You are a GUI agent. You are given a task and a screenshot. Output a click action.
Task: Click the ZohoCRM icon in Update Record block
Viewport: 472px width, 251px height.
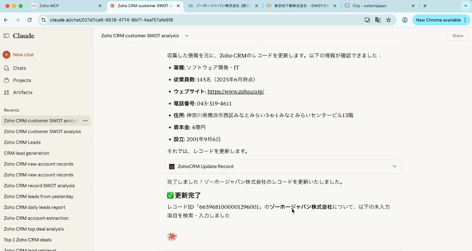(172, 166)
